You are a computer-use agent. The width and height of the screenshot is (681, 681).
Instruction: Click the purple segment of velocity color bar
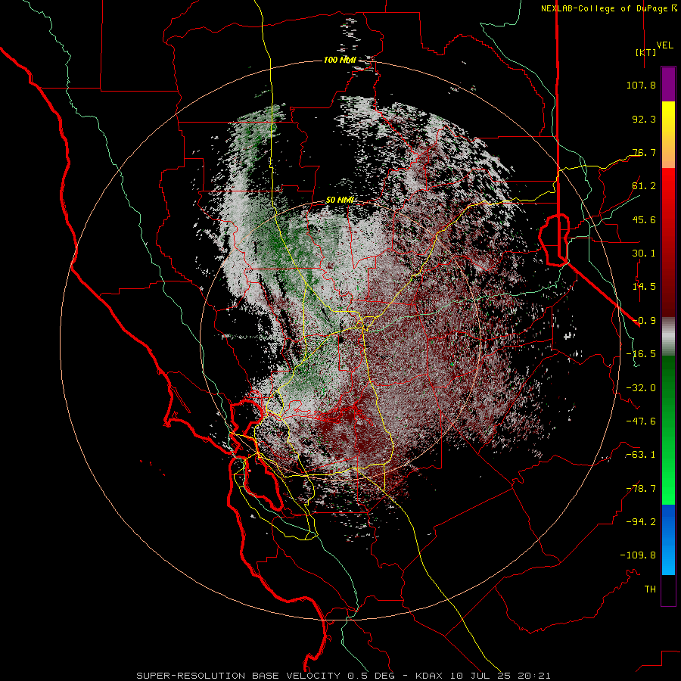tap(668, 84)
